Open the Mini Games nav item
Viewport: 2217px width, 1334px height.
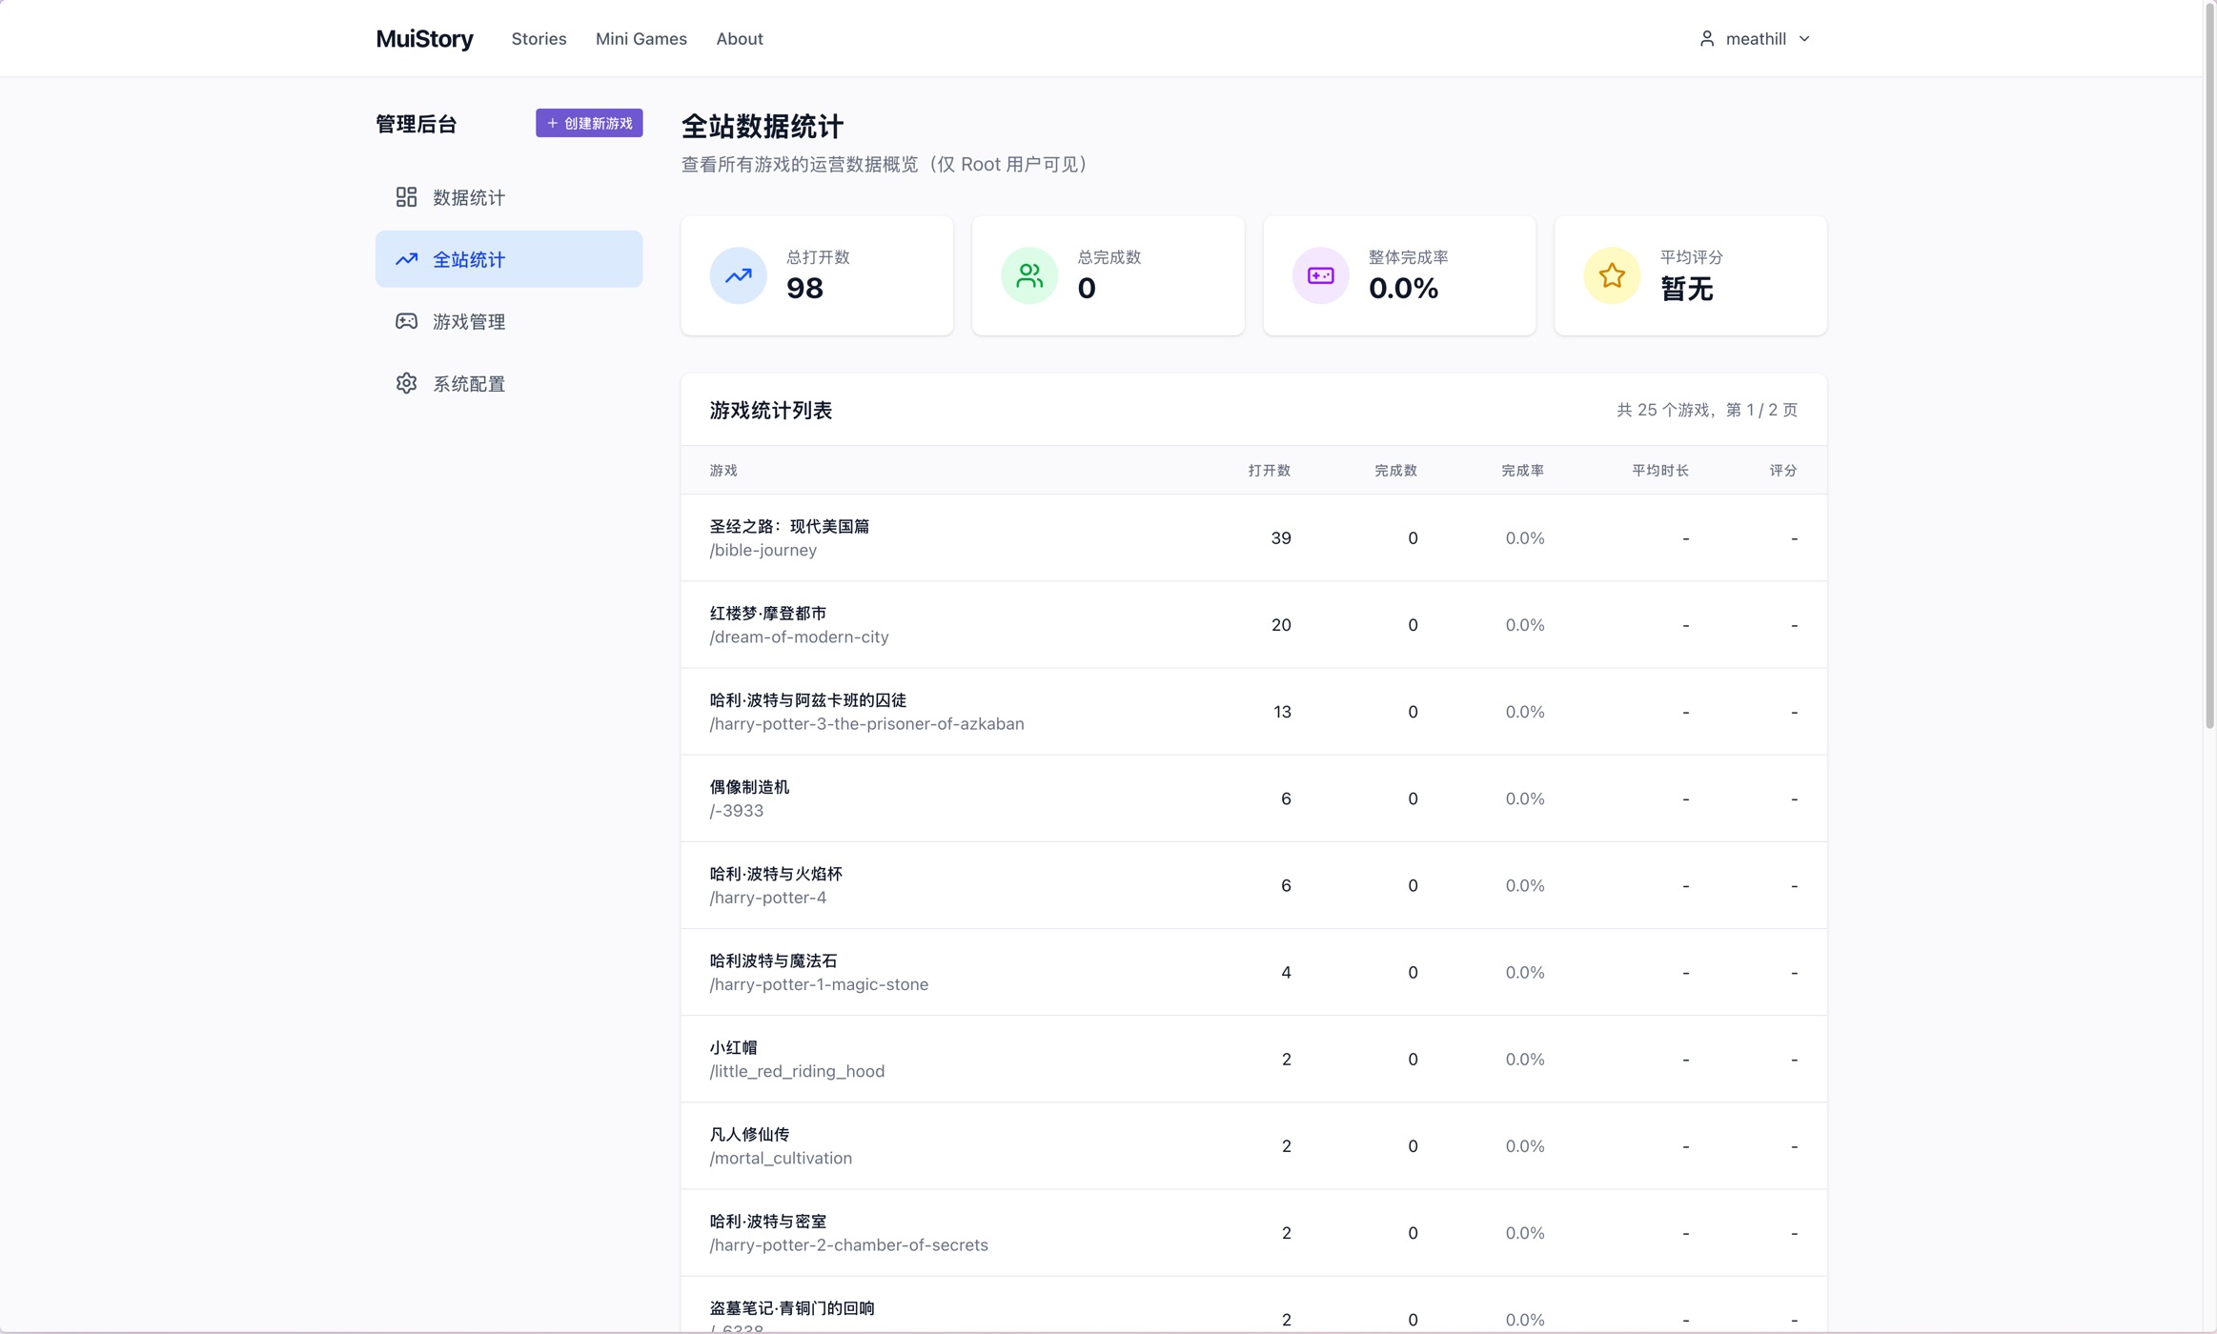tap(641, 39)
